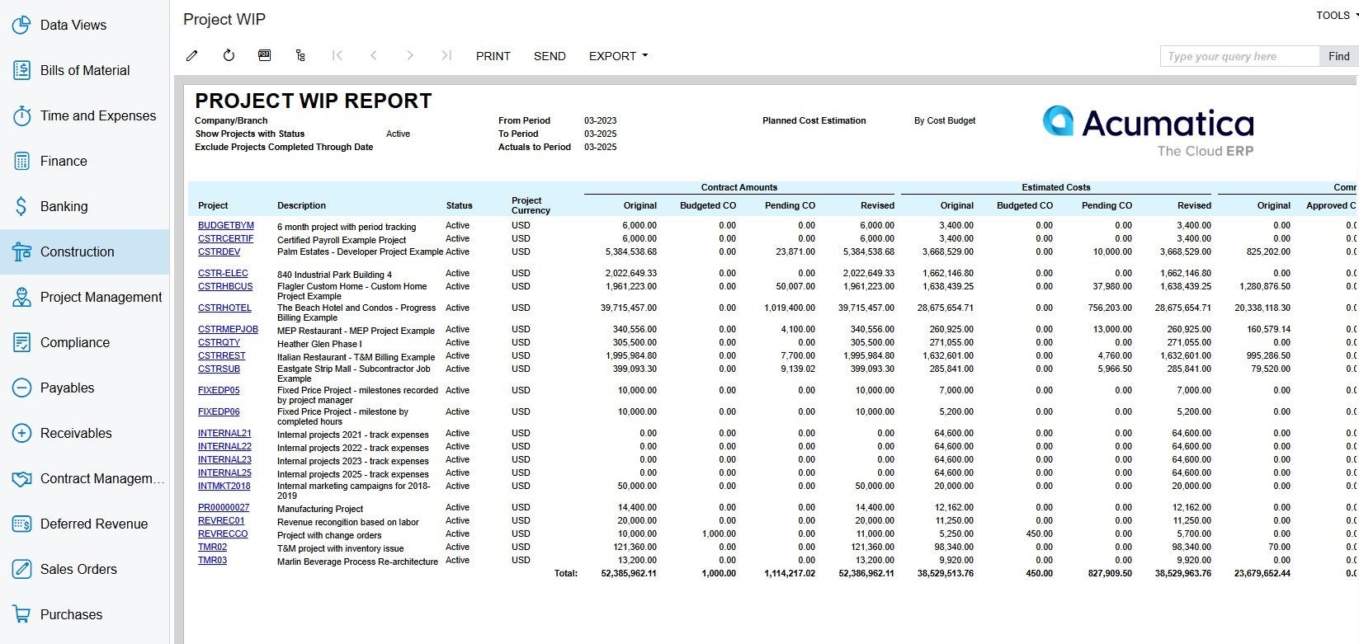
Task: Open the CSTRDEV project link
Action: click(x=219, y=251)
